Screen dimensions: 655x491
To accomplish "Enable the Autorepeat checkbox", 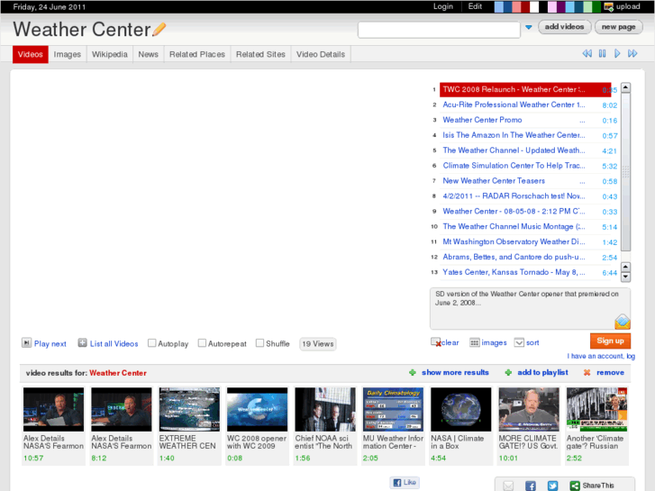I will [202, 343].
